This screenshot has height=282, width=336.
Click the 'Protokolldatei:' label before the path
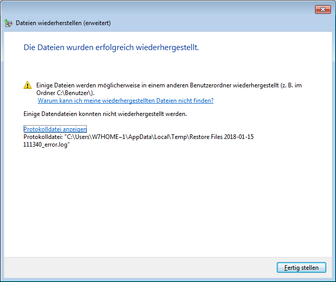tap(43, 137)
